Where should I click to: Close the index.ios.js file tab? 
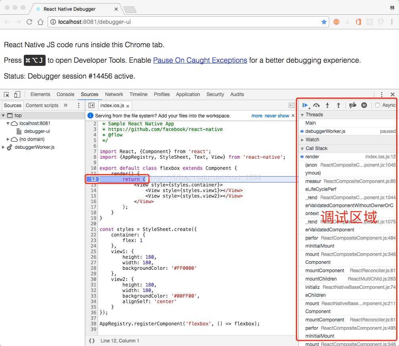(x=127, y=106)
